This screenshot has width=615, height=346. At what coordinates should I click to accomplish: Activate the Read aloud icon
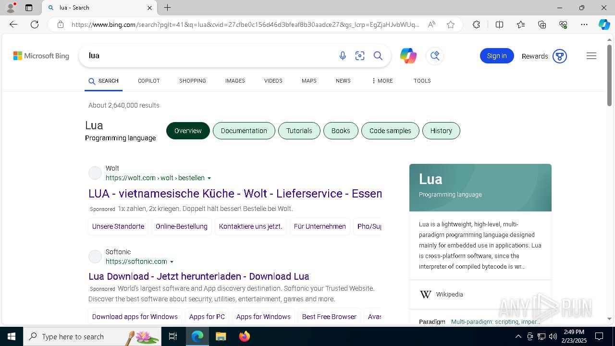coord(431,25)
